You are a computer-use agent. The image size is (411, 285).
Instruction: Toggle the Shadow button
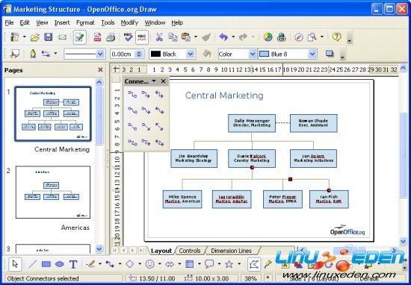tap(330, 54)
